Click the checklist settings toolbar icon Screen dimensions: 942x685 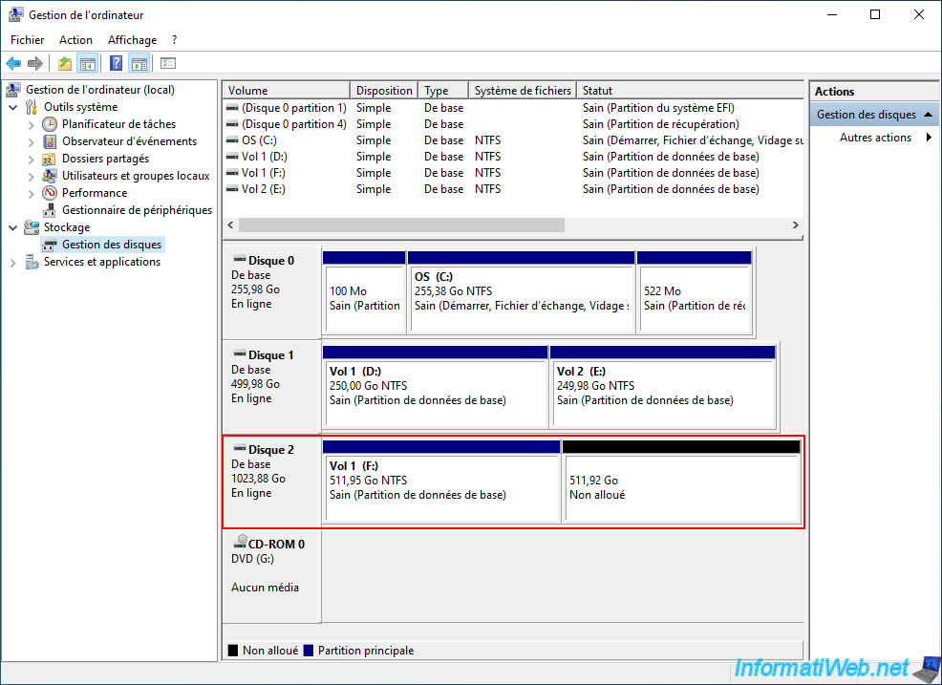[x=168, y=64]
